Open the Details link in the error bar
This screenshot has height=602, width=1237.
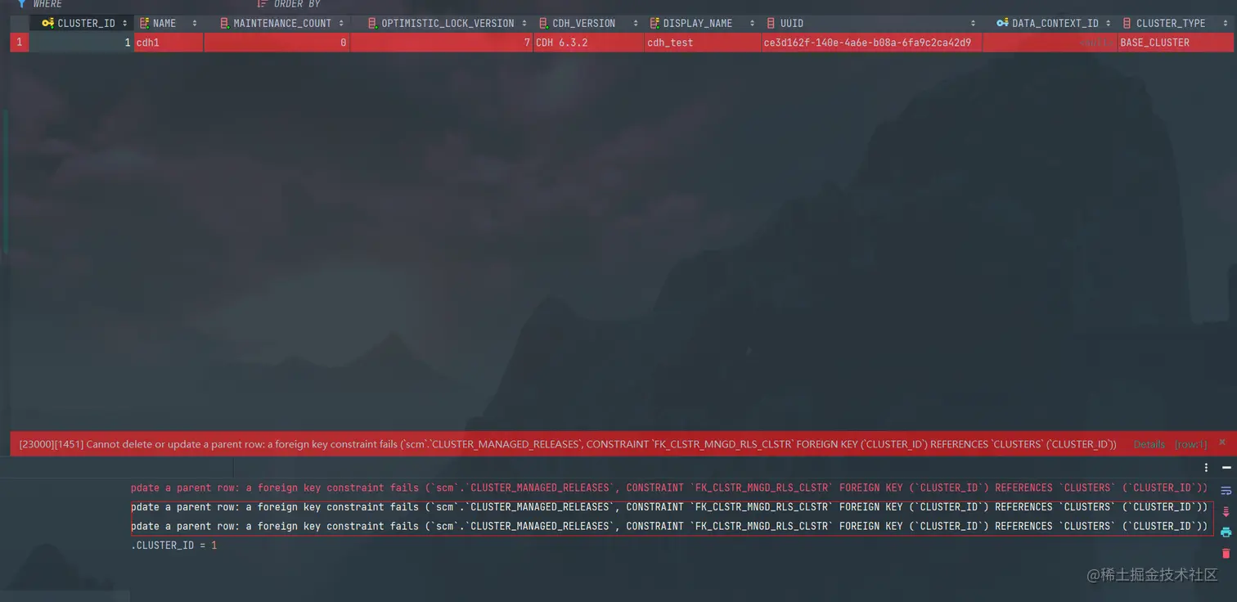[x=1149, y=444]
